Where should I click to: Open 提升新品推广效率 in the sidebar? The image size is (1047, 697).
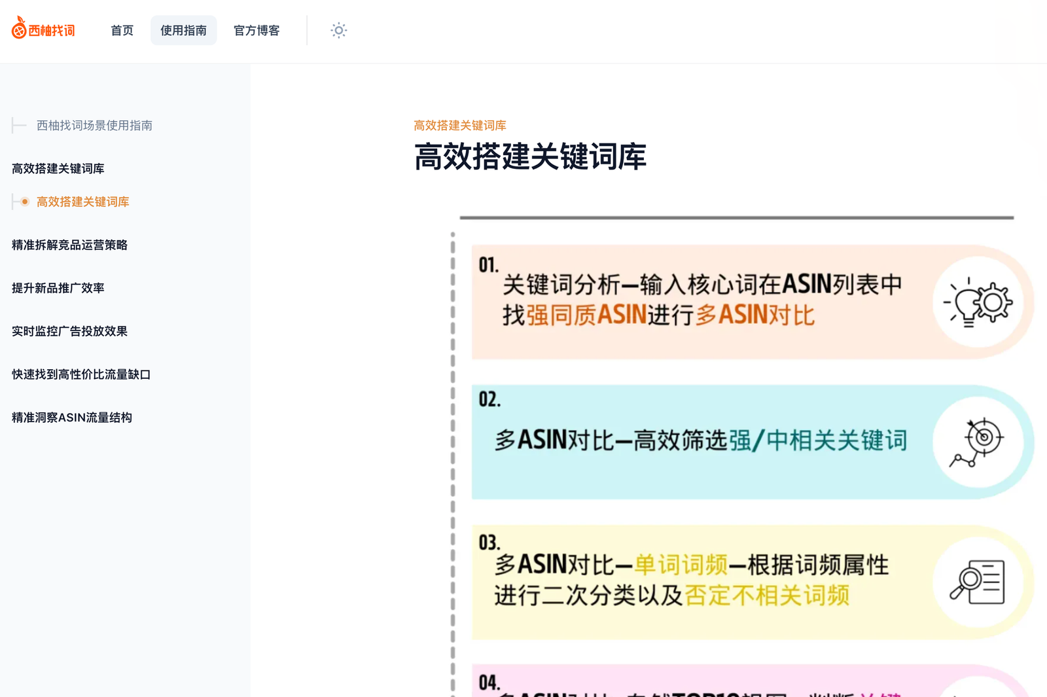58,287
